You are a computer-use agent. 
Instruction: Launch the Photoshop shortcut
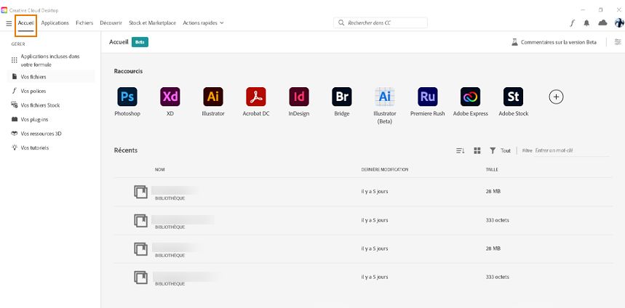[127, 97]
